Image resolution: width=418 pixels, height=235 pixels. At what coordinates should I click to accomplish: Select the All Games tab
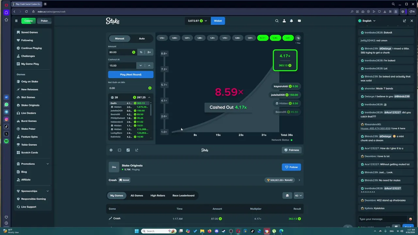click(x=137, y=196)
